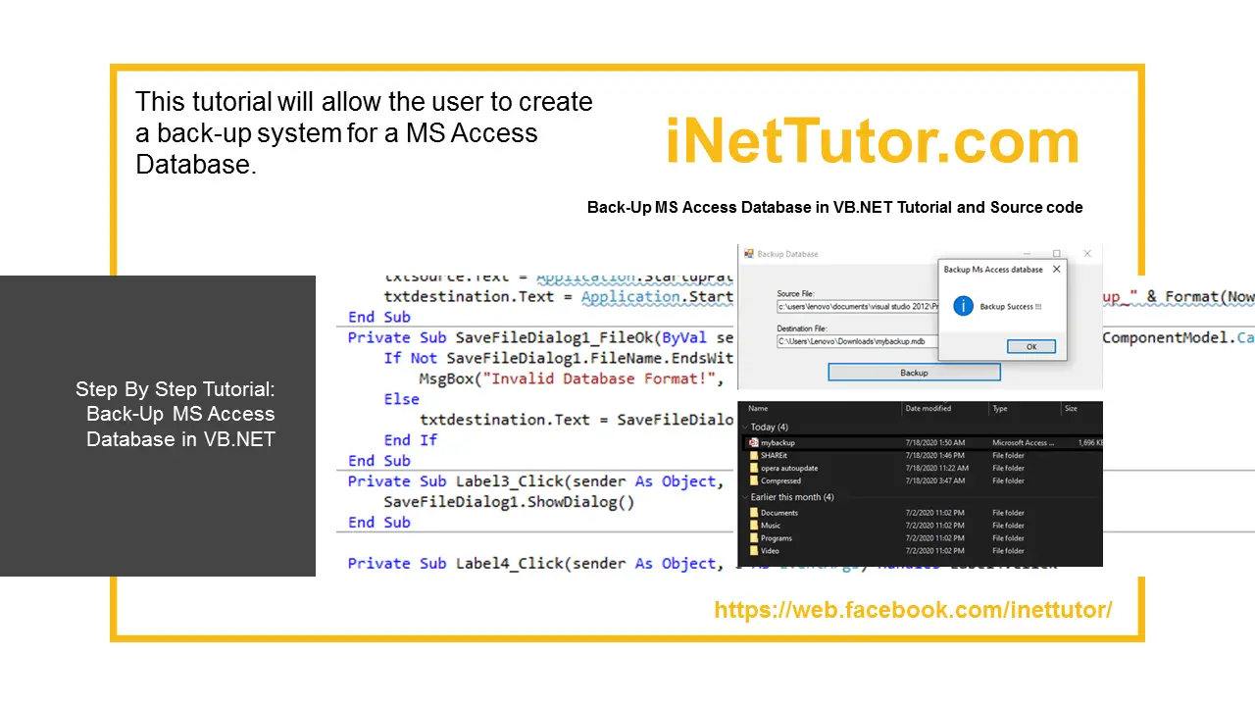Click the Music folder icon

point(753,526)
